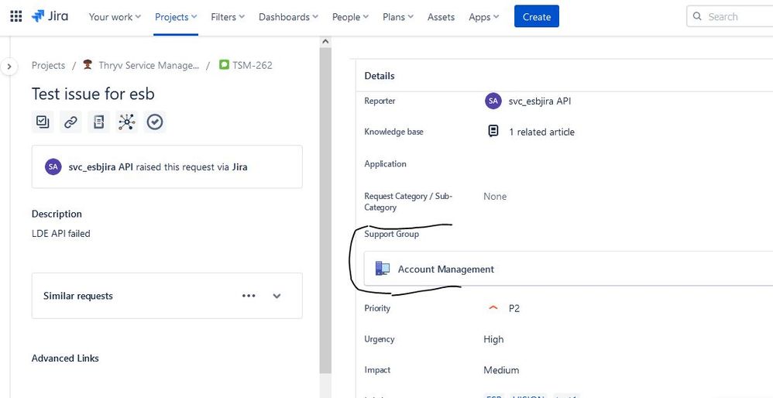Open the Projects breadcrumb link

click(x=48, y=65)
